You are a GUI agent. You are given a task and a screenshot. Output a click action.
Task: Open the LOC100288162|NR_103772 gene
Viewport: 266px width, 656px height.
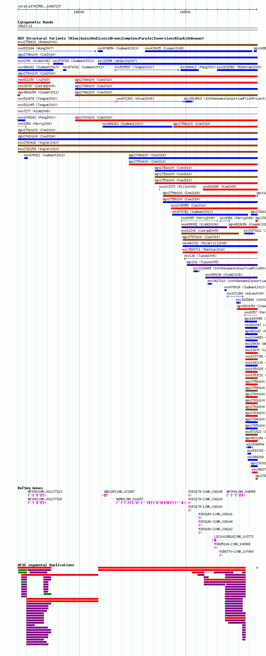(x=234, y=537)
